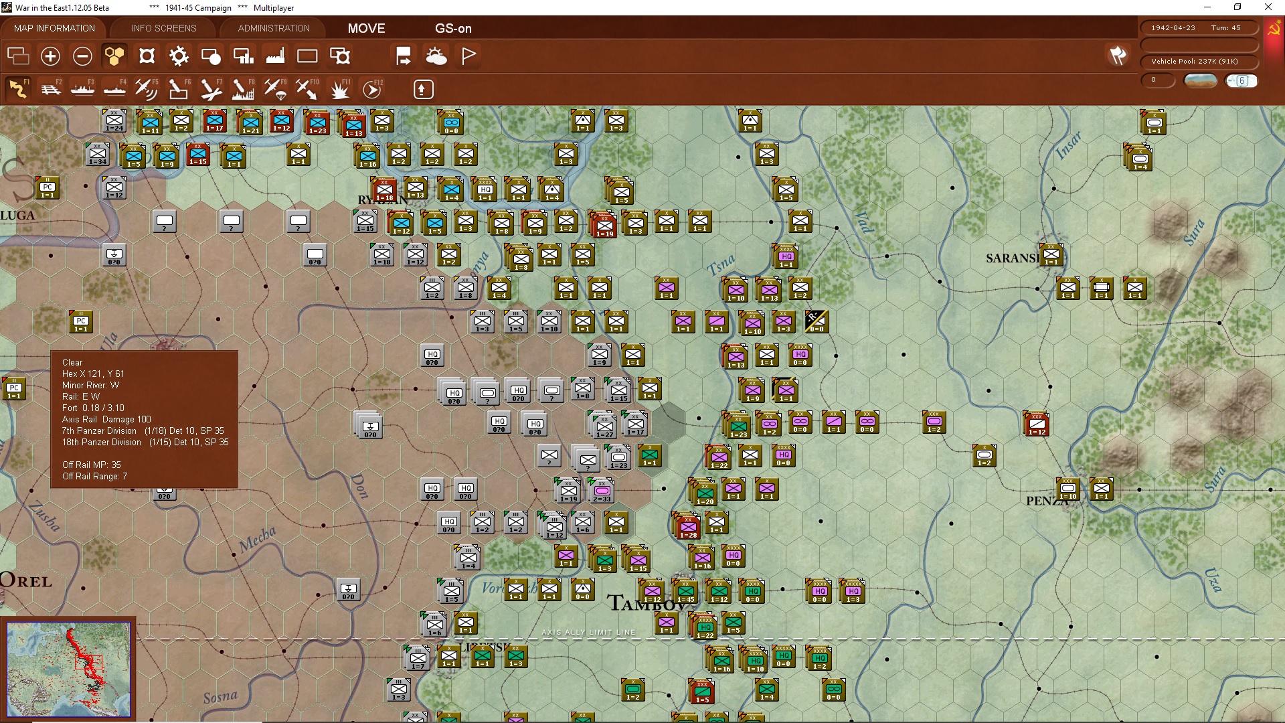Toggle the overlapping windows map view icon
Image resolution: width=1285 pixels, height=723 pixels.
click(18, 56)
